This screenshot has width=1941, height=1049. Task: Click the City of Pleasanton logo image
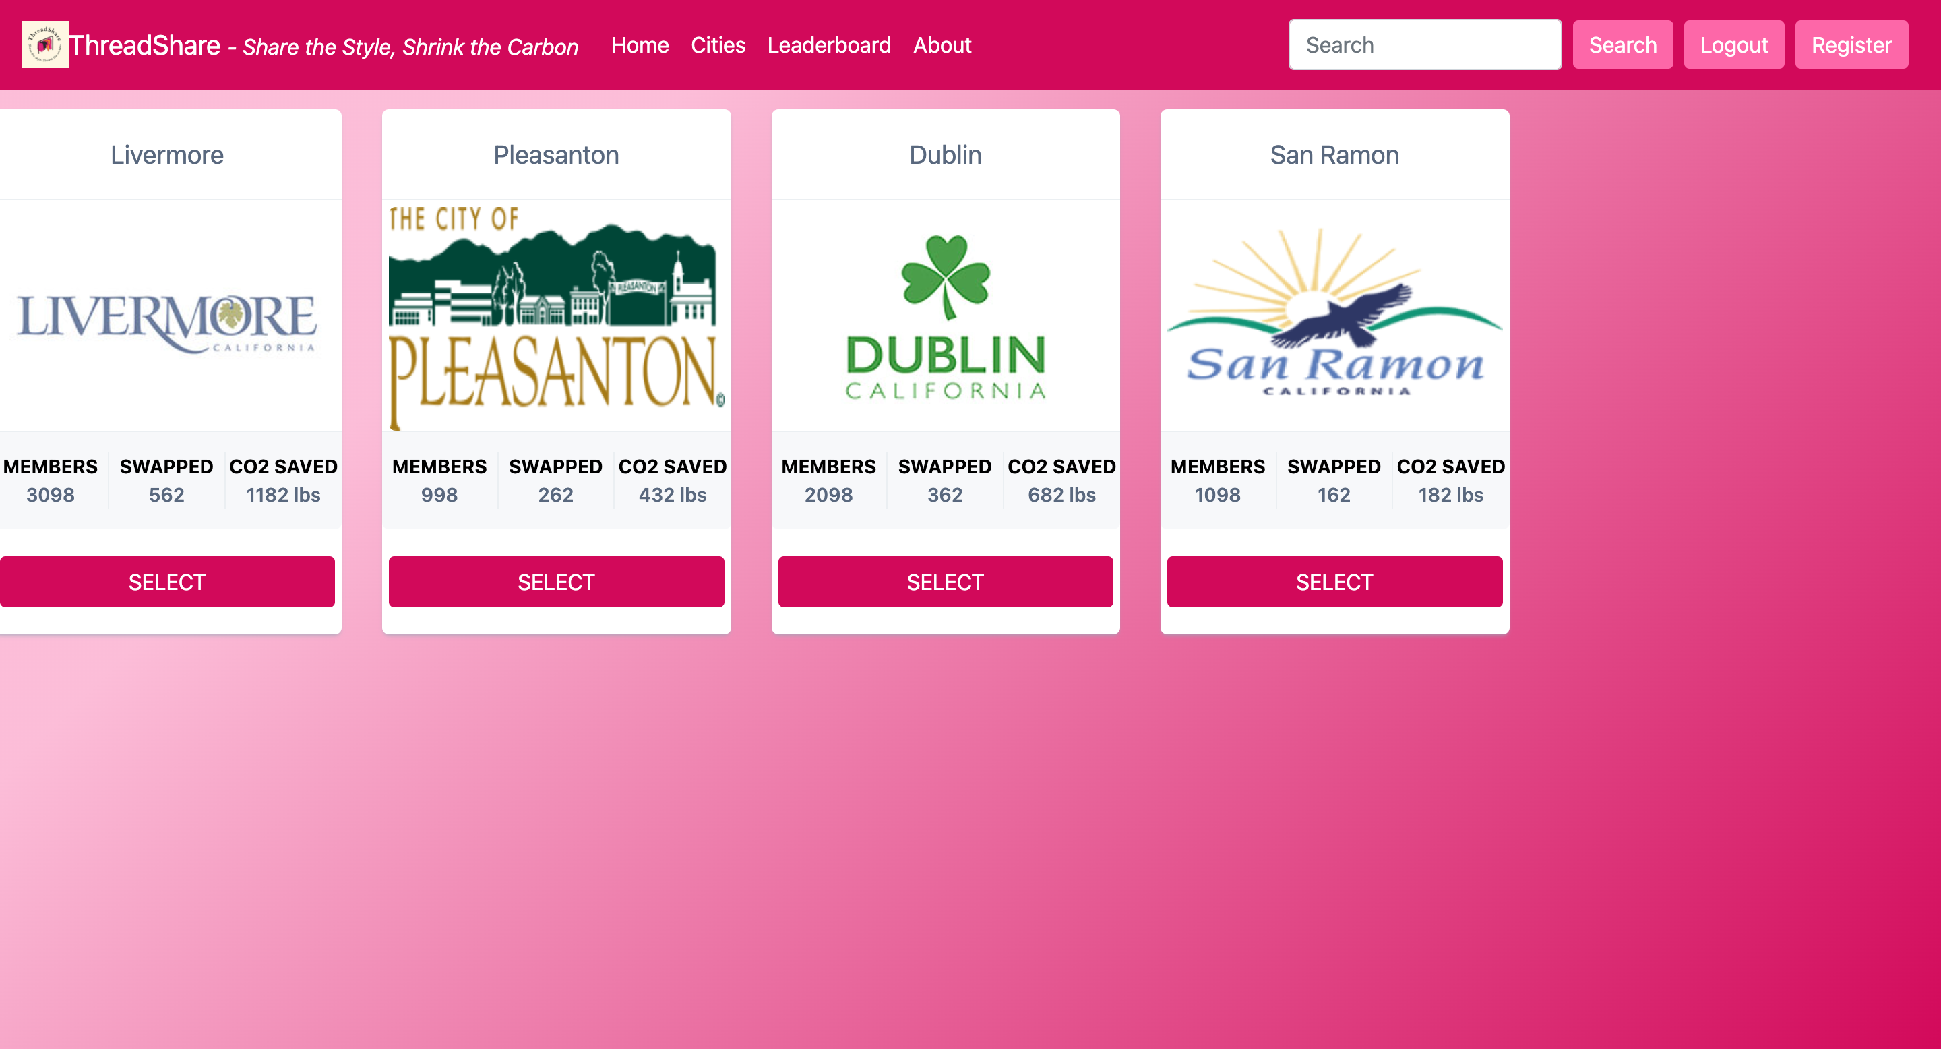click(556, 316)
